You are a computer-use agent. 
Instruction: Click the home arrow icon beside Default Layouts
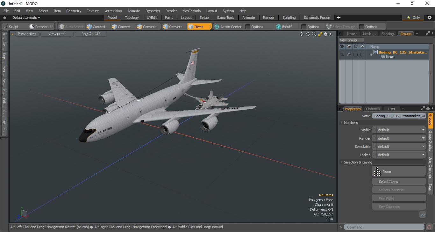[5, 18]
